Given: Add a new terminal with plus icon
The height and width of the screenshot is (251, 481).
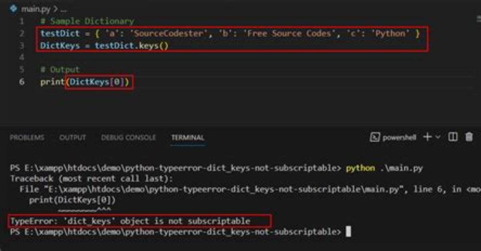Looking at the screenshot, I should point(428,137).
